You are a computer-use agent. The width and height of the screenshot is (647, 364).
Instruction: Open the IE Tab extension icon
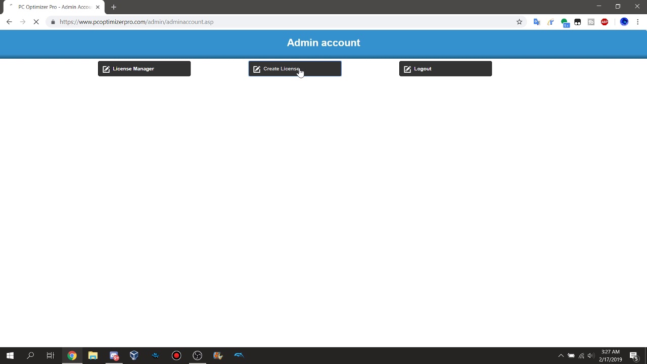click(550, 22)
